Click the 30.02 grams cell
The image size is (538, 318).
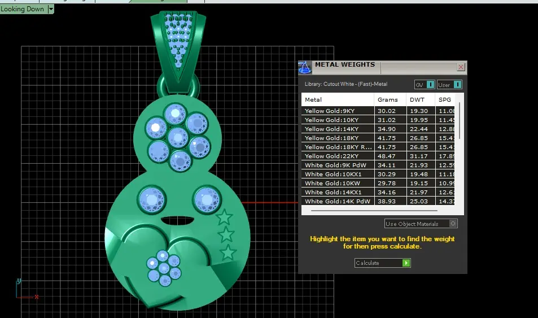[x=390, y=111]
